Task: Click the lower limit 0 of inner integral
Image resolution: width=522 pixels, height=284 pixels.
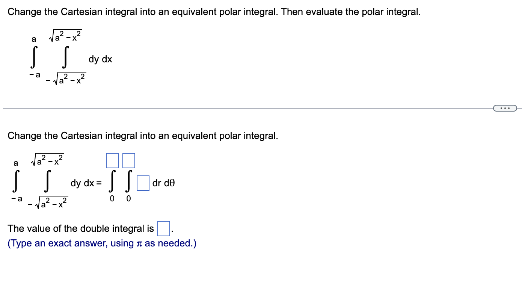Action: [x=128, y=198]
